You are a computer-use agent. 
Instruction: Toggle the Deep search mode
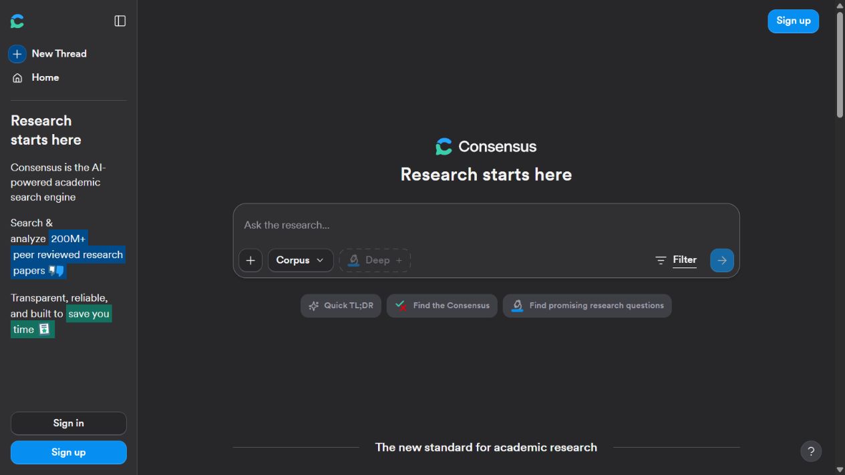coord(375,260)
